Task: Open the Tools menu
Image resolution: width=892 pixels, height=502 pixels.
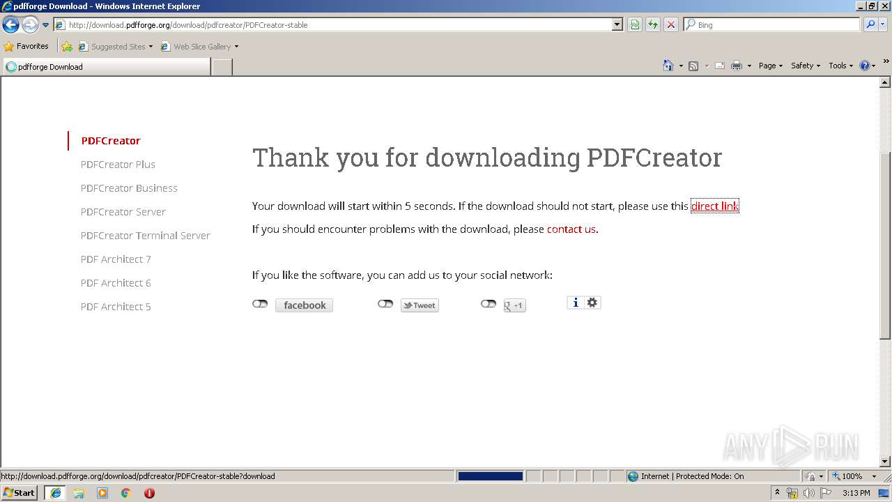Action: [x=840, y=66]
